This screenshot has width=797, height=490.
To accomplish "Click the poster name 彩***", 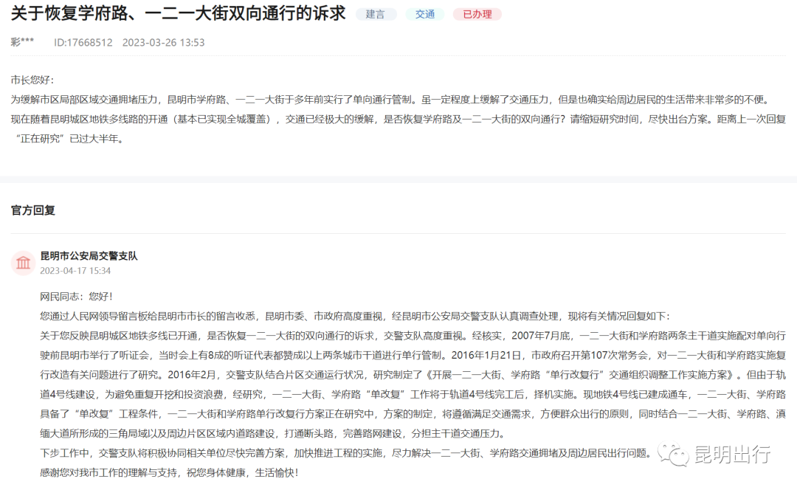I will (22, 42).
